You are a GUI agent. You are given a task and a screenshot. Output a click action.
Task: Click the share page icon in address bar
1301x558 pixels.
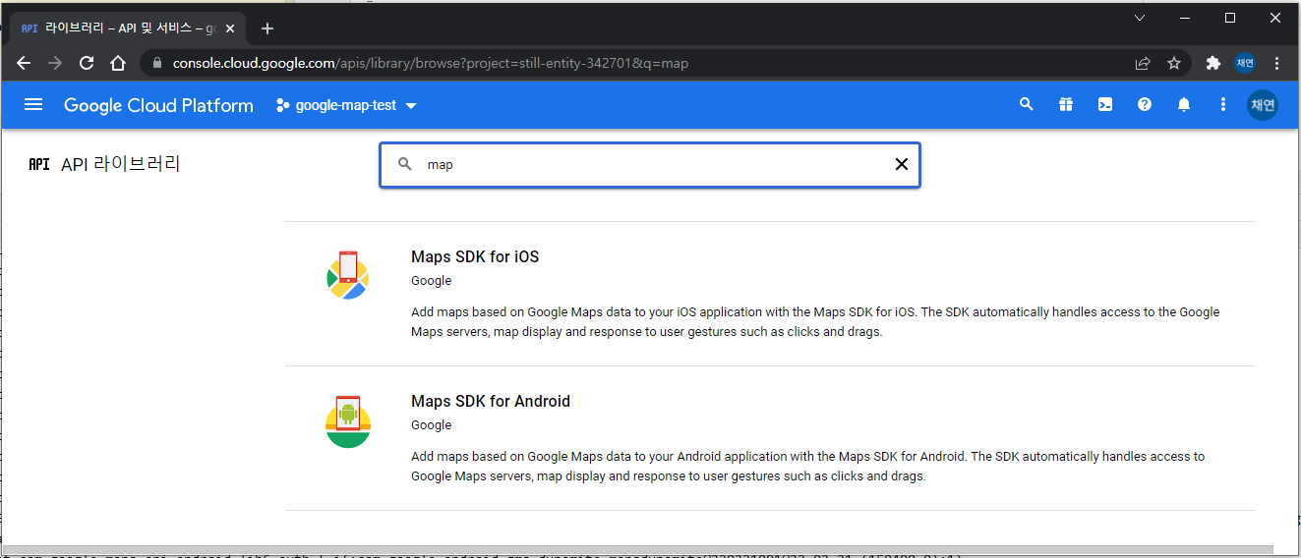coord(1143,63)
